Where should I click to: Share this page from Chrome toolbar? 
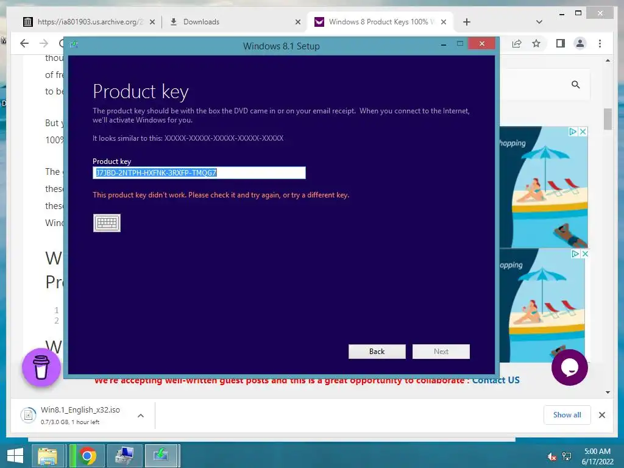(517, 43)
